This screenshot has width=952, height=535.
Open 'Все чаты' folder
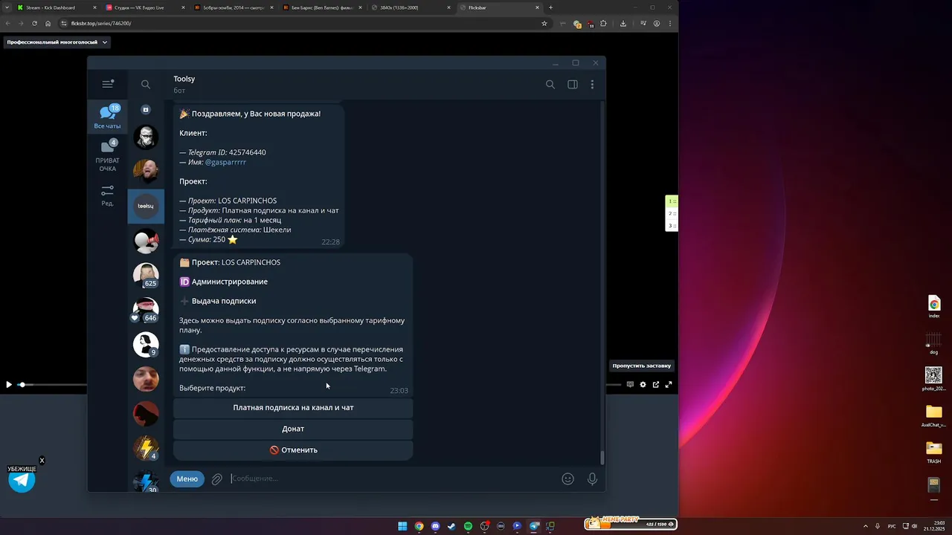[107, 117]
